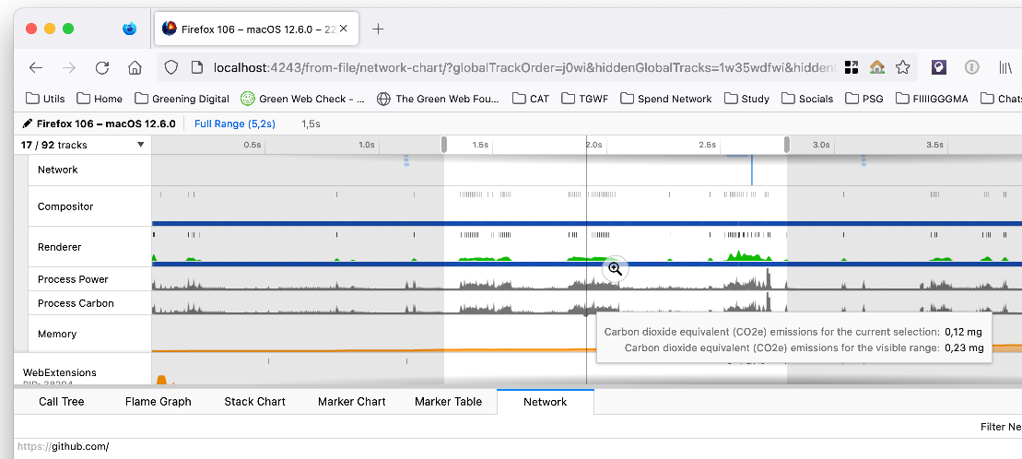Open the Spend Network bookmarks folder
1022x459 pixels.
(666, 99)
